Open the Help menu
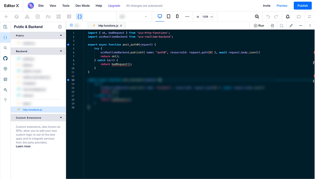315x179 pixels. [x=99, y=6]
